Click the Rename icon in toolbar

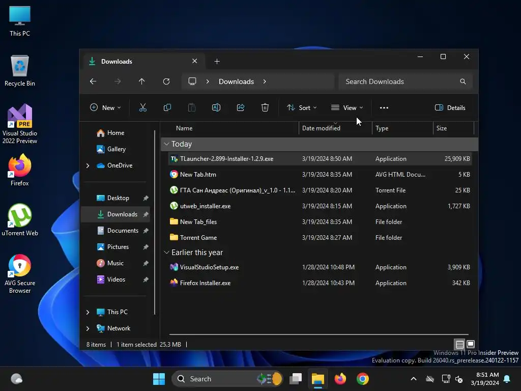click(216, 107)
